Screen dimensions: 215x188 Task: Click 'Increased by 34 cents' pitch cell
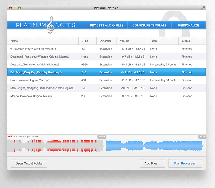pyautogui.click(x=163, y=80)
